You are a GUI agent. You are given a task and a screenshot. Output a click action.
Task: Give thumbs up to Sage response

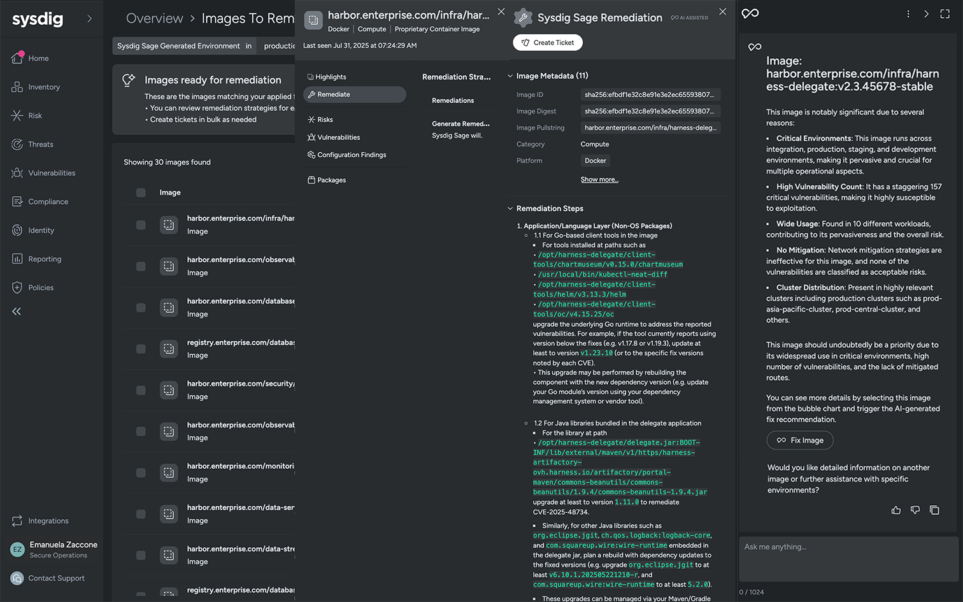click(896, 510)
